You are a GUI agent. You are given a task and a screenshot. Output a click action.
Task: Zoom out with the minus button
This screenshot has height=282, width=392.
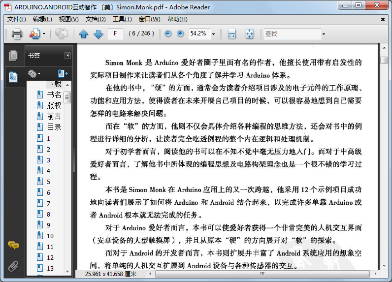168,33
